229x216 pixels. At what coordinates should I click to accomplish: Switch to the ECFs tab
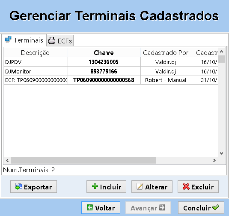[60, 41]
